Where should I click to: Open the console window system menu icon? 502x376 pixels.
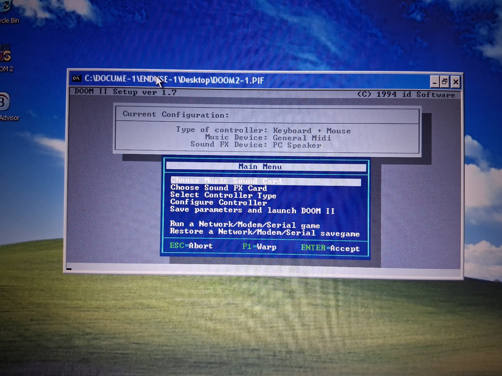coord(76,78)
